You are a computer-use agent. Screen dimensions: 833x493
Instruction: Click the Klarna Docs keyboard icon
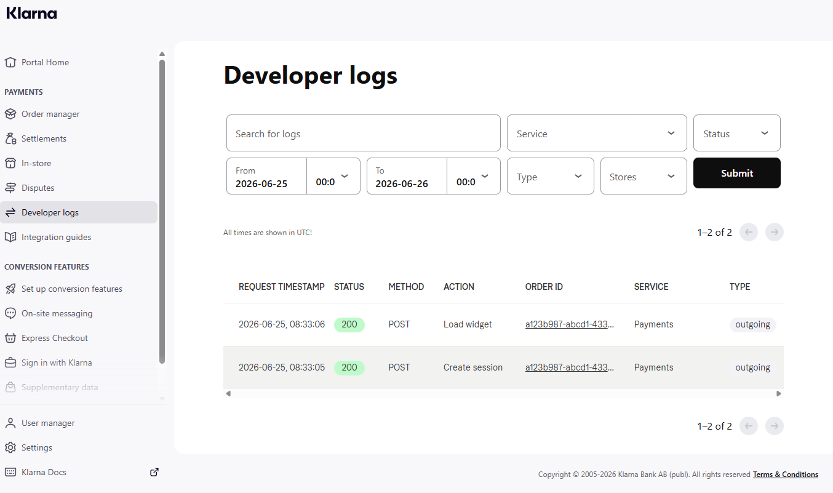pos(10,472)
